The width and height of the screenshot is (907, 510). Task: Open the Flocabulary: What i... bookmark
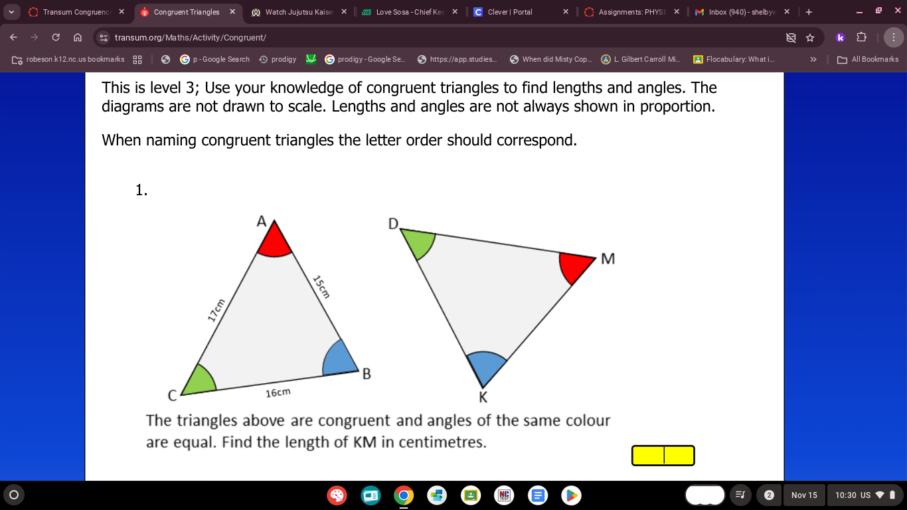point(734,59)
